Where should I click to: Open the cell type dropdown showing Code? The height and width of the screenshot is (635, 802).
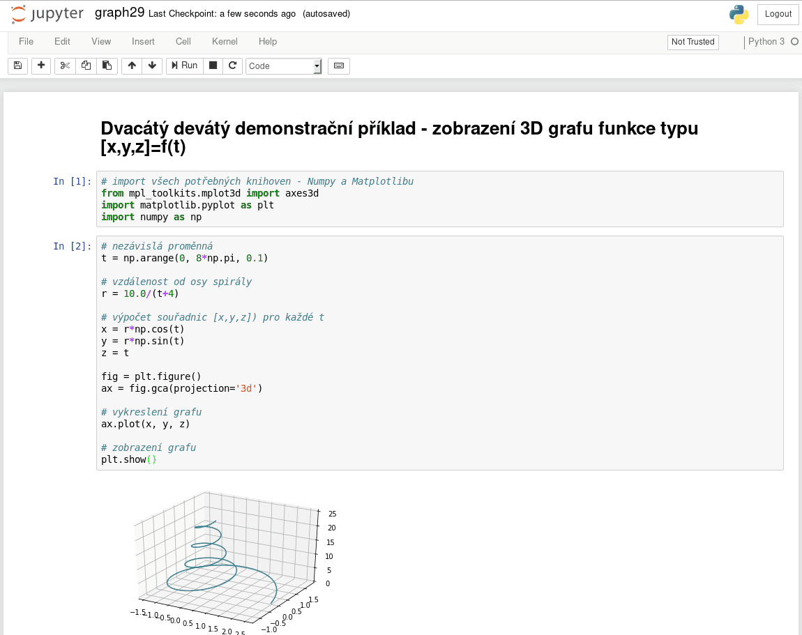point(284,66)
